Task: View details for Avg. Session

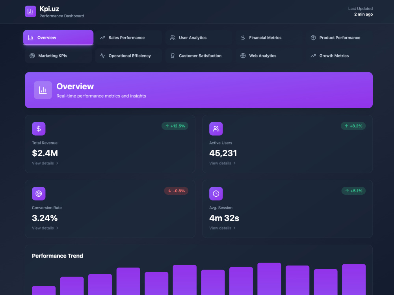Action: click(223, 228)
